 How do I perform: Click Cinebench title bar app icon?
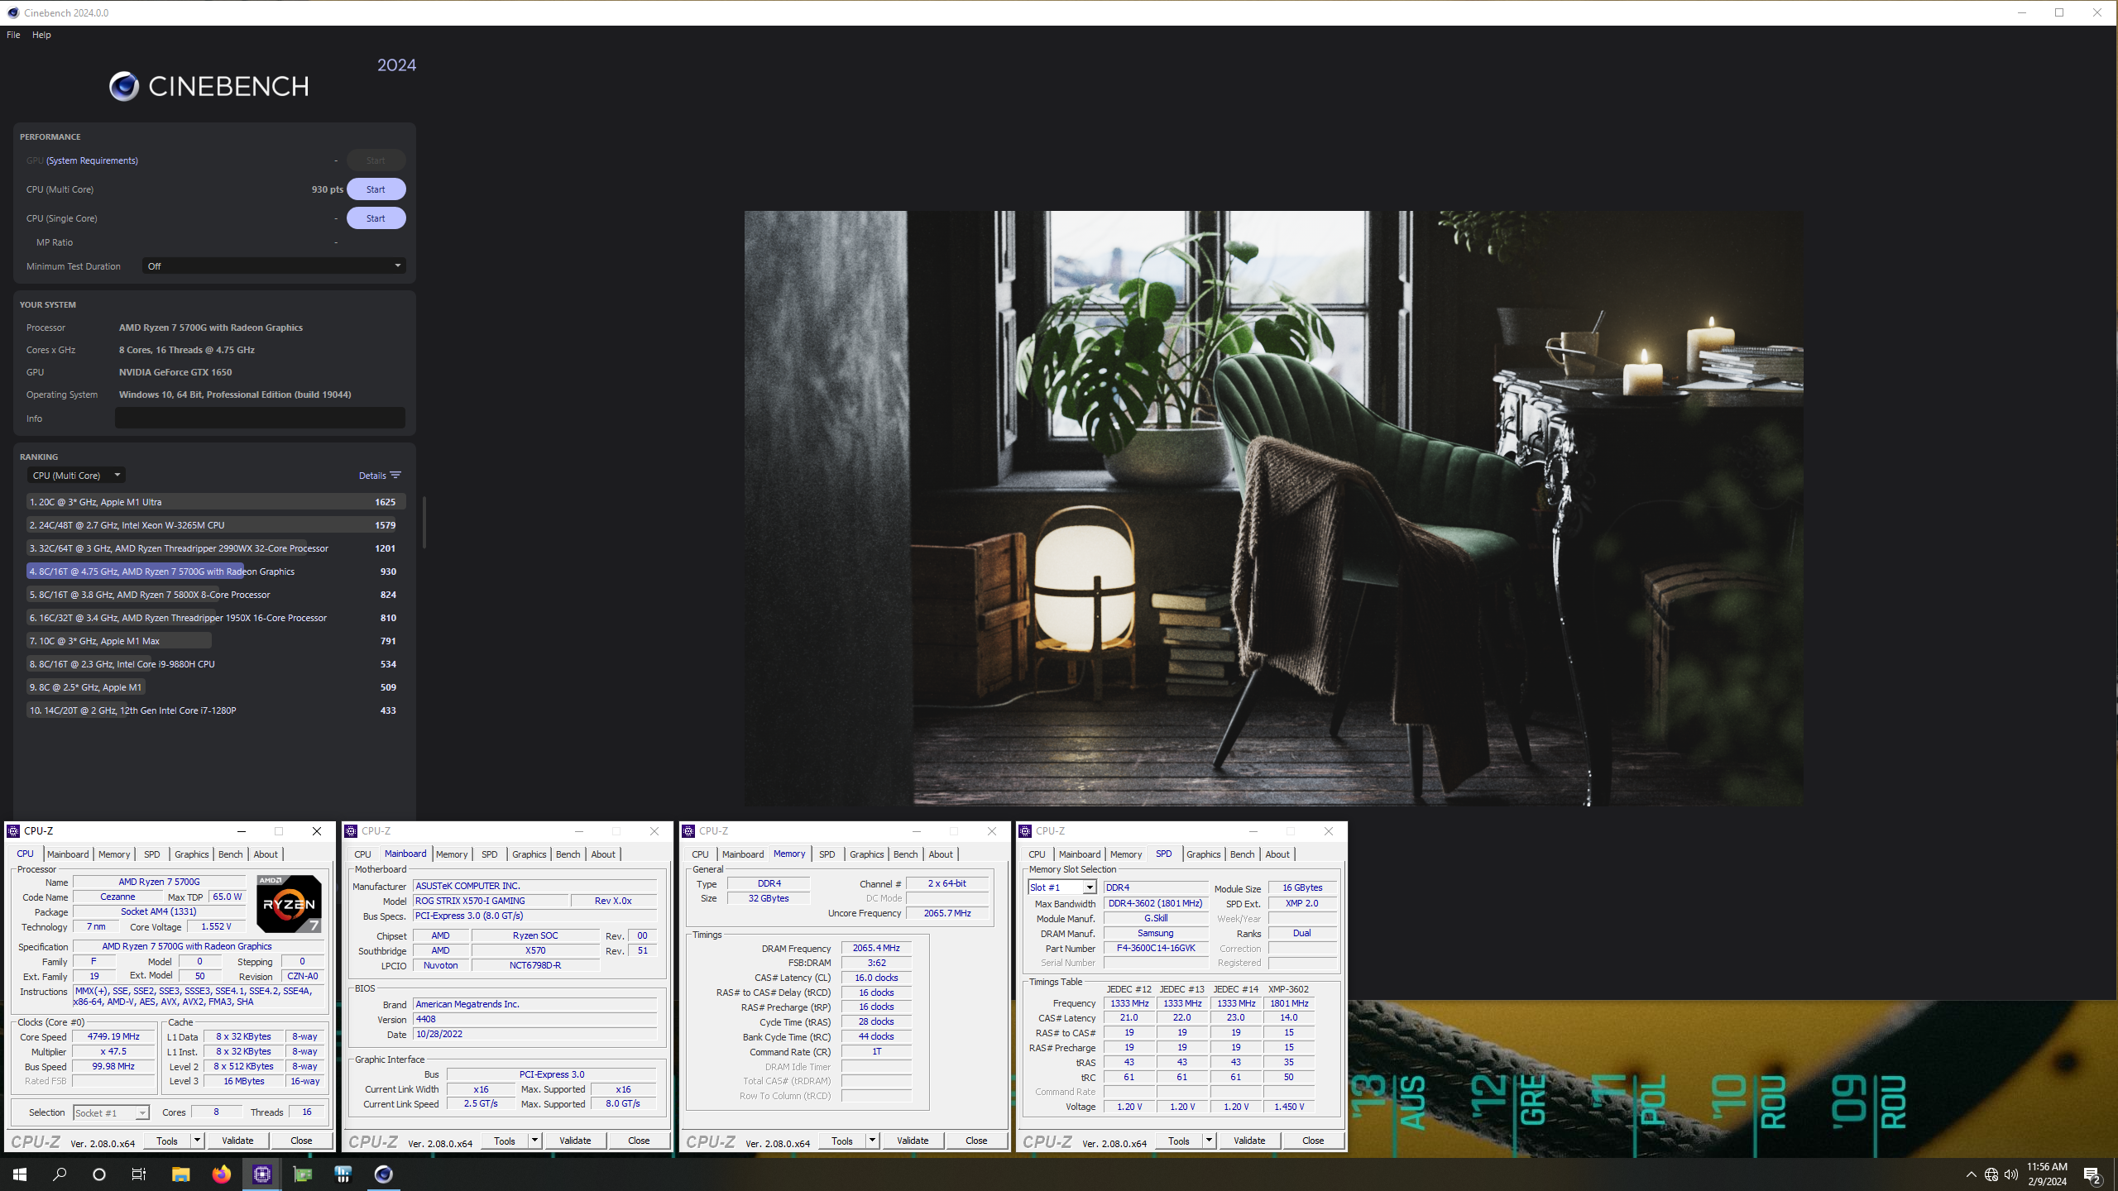(12, 12)
